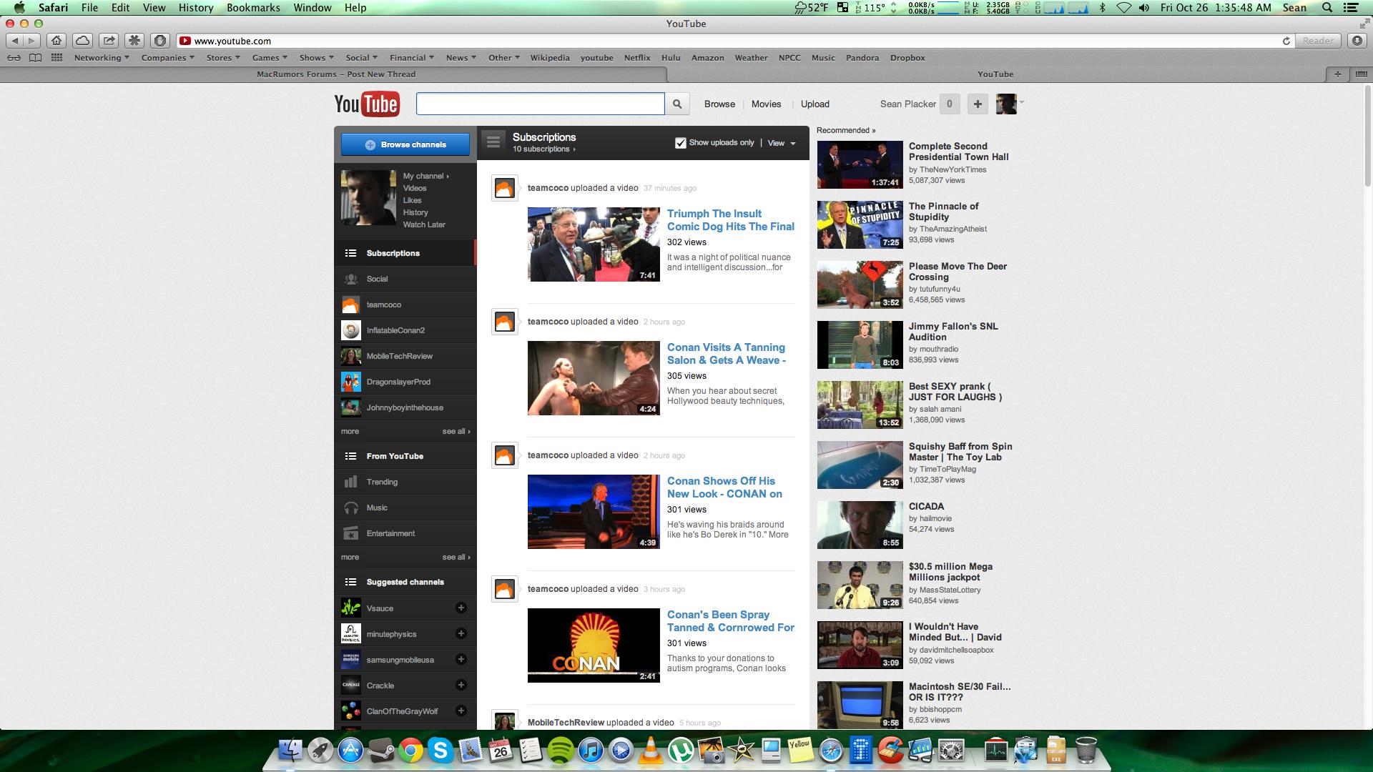
Task: Expand the Networking bookmarks folder
Action: click(101, 58)
